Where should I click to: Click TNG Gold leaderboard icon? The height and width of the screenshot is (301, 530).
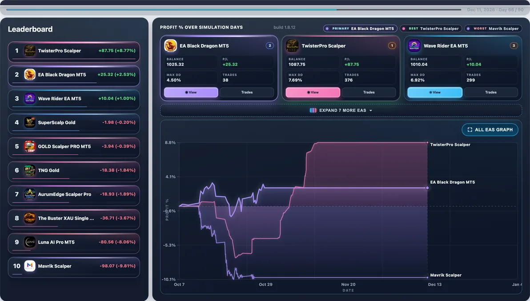pyautogui.click(x=30, y=170)
